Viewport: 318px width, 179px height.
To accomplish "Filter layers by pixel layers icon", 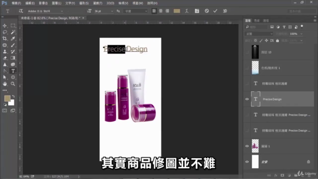I will click(272, 27).
